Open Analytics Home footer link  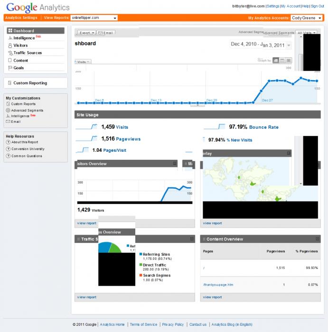[112, 324]
